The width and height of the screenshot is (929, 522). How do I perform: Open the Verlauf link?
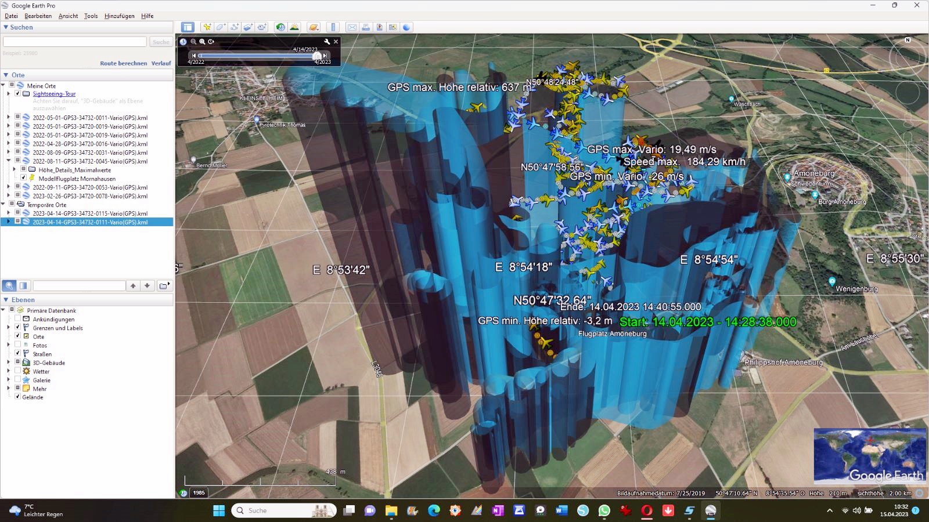161,63
